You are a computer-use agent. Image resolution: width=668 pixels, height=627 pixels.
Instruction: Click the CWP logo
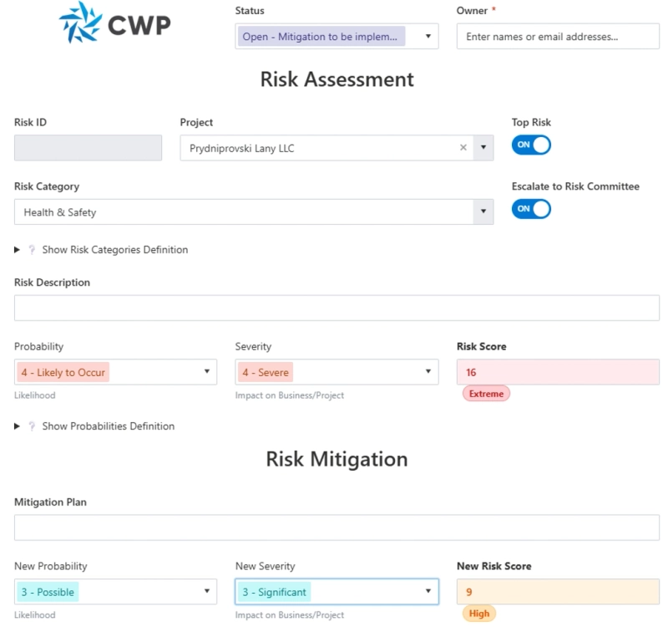pos(114,23)
